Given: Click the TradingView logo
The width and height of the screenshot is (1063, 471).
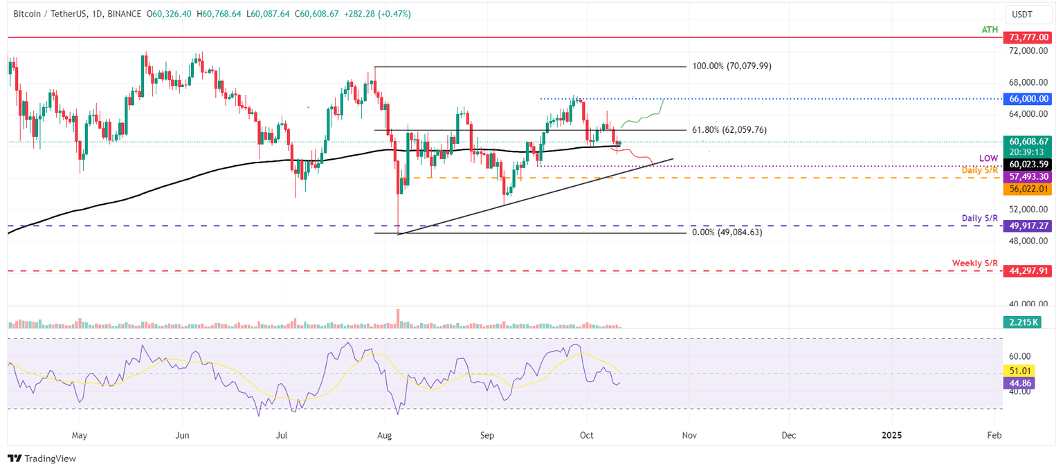Looking at the screenshot, I should coord(43,459).
